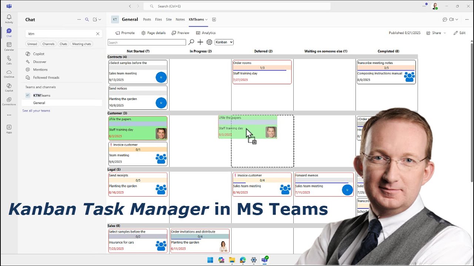Switch to the Posts tab

(x=147, y=20)
